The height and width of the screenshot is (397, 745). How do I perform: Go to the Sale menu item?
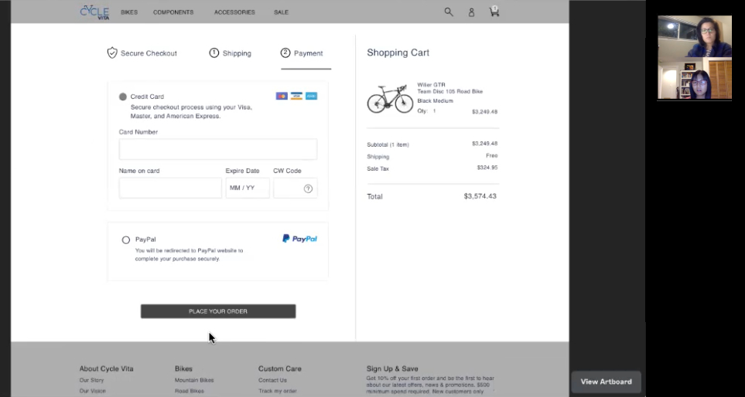pos(281,12)
